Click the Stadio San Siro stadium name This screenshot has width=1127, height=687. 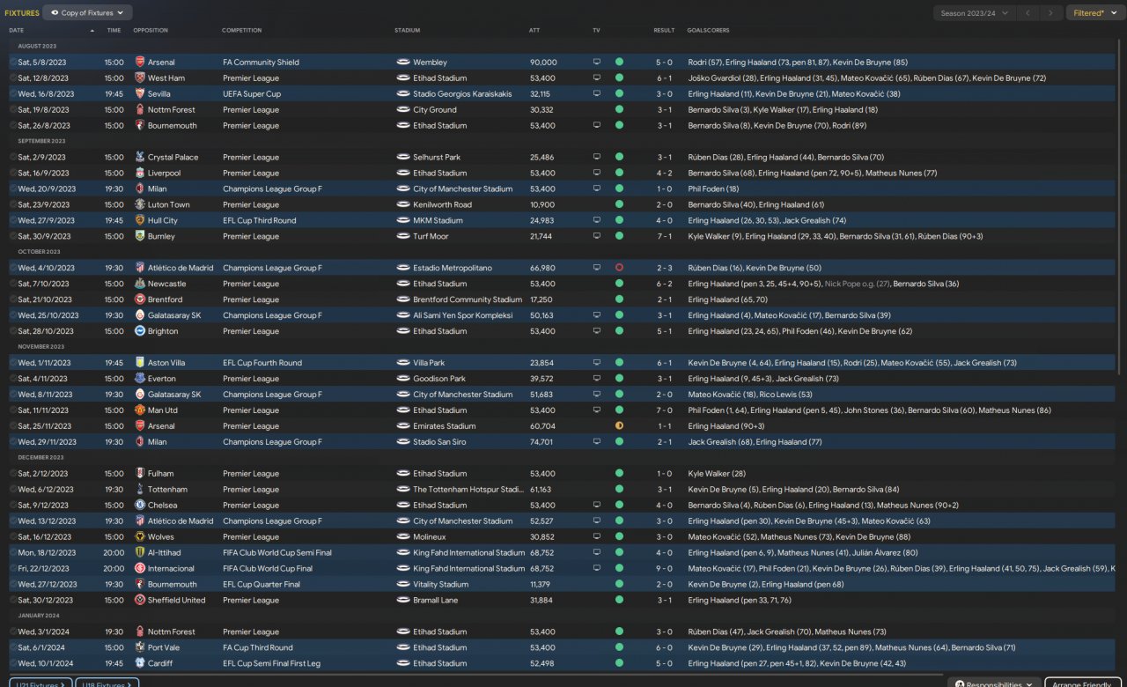tap(439, 442)
